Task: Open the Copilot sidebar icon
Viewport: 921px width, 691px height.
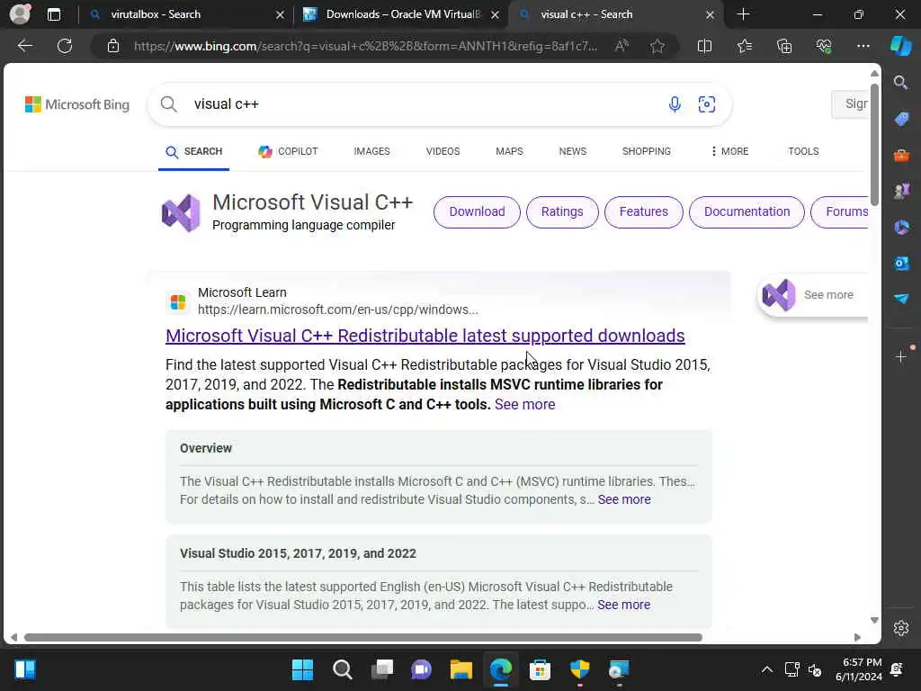Action: click(x=901, y=46)
